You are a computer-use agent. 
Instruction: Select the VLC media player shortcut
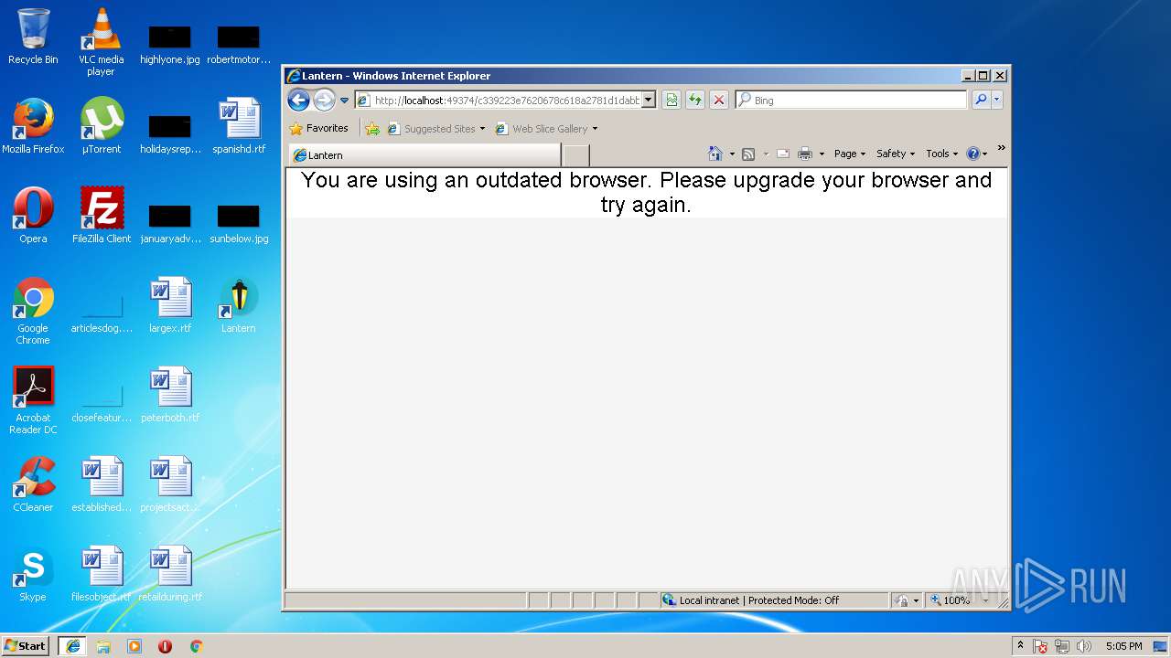[101, 42]
